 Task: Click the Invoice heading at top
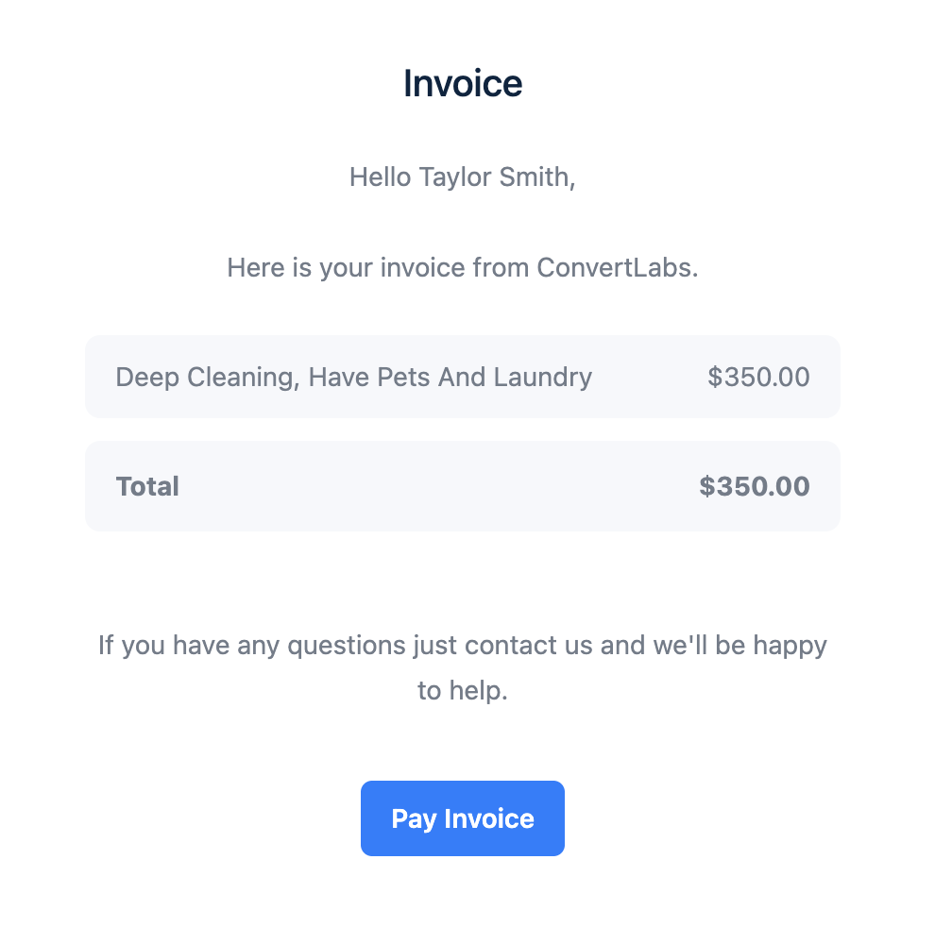click(463, 84)
